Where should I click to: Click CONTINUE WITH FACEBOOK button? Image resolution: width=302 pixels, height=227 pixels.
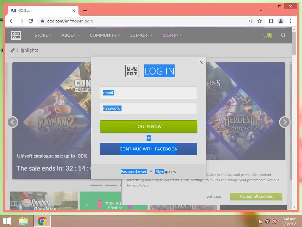pos(149,149)
